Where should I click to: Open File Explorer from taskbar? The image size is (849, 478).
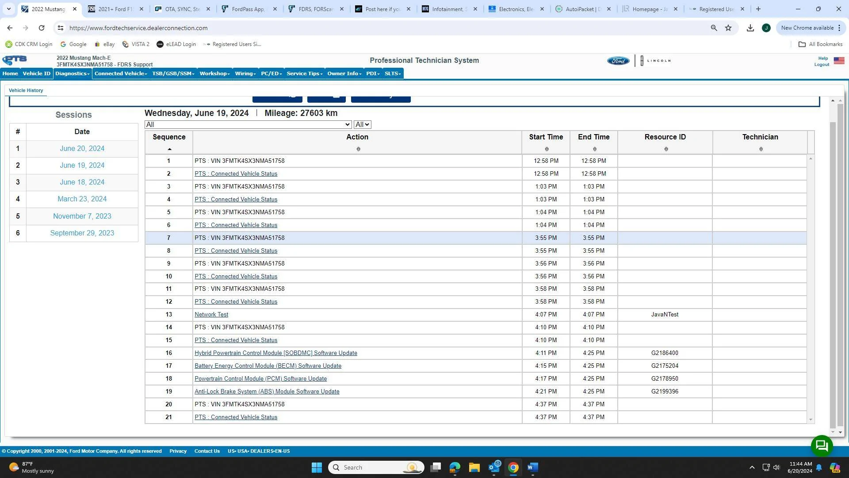pyautogui.click(x=474, y=467)
